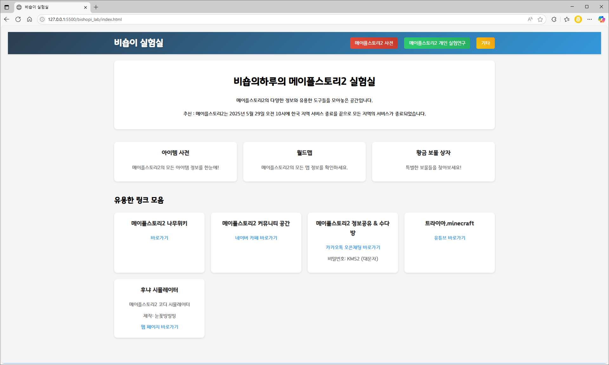Image resolution: width=609 pixels, height=365 pixels.
Task: Add page to favorites using star icon
Action: coord(540,19)
